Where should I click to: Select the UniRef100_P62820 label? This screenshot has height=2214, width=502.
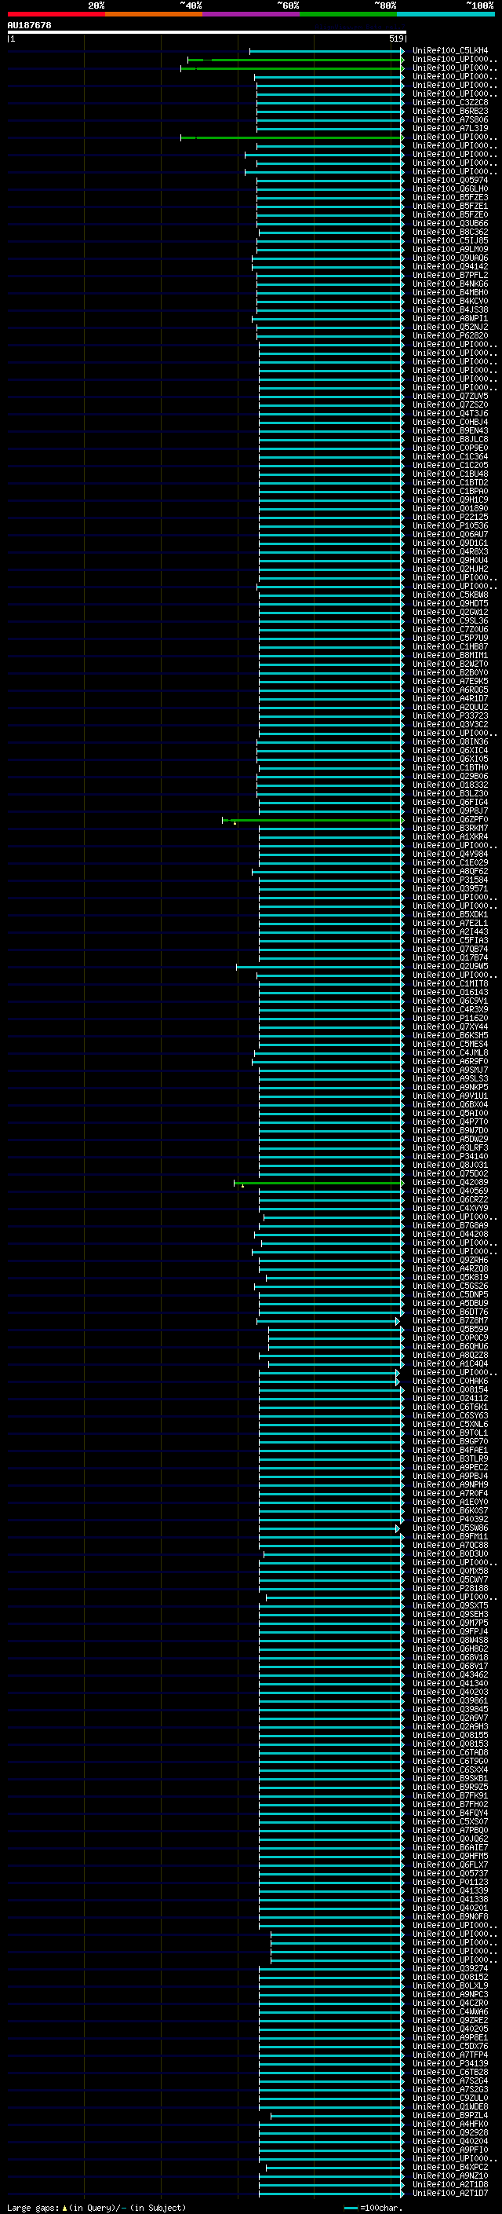pos(450,336)
